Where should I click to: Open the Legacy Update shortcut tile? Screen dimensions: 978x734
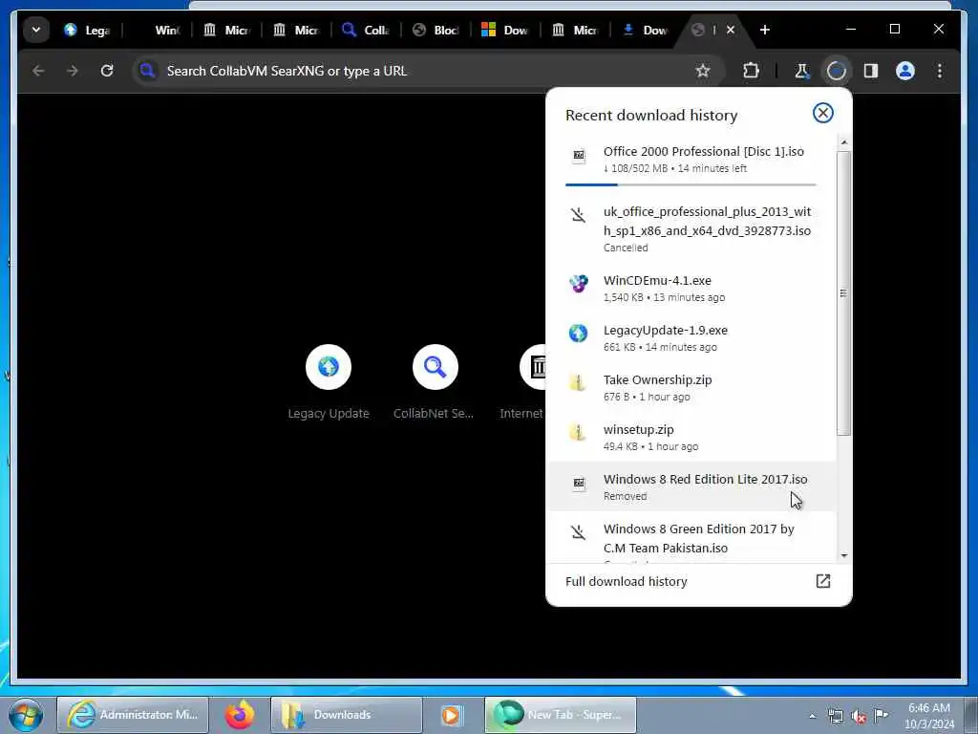pos(329,382)
